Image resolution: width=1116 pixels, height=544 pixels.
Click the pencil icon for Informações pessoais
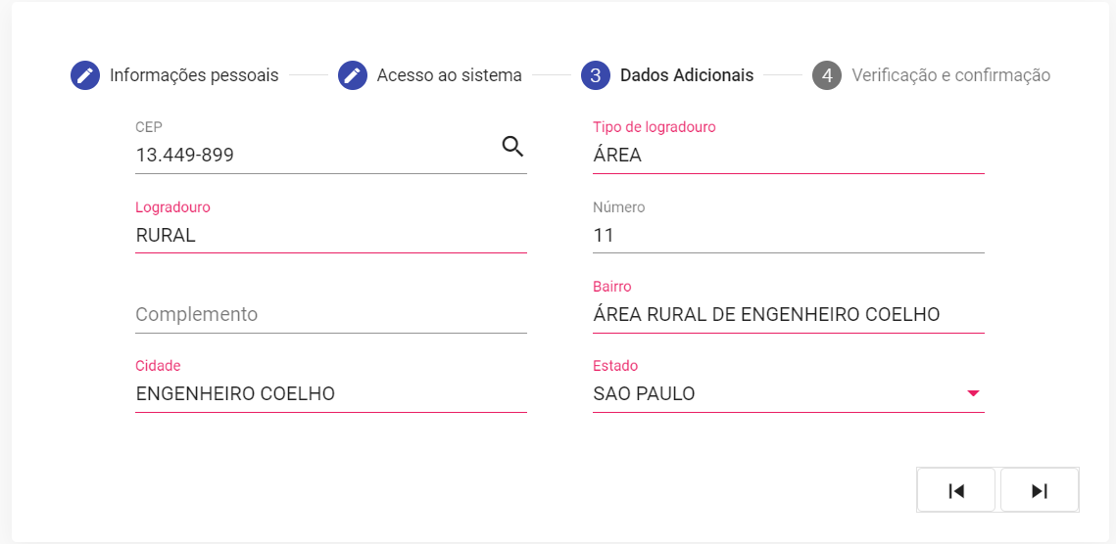[84, 75]
